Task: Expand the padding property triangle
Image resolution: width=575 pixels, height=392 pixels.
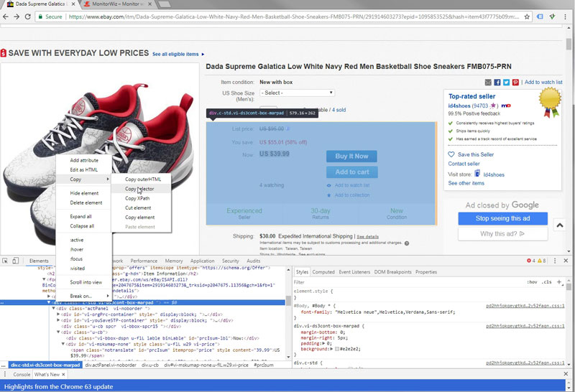Action: coord(323,344)
